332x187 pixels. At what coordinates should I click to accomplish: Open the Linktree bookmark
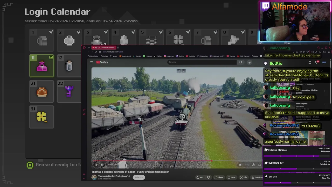click(x=147, y=56)
